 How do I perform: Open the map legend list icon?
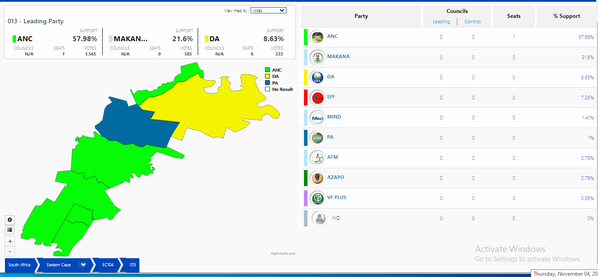coord(10,230)
